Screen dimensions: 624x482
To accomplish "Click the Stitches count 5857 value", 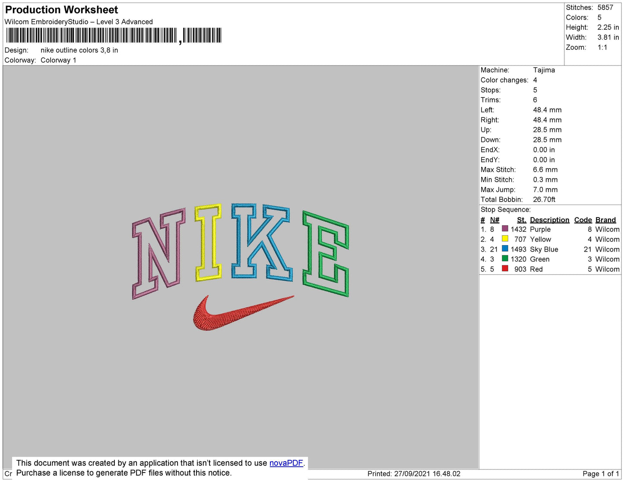I will [x=604, y=7].
